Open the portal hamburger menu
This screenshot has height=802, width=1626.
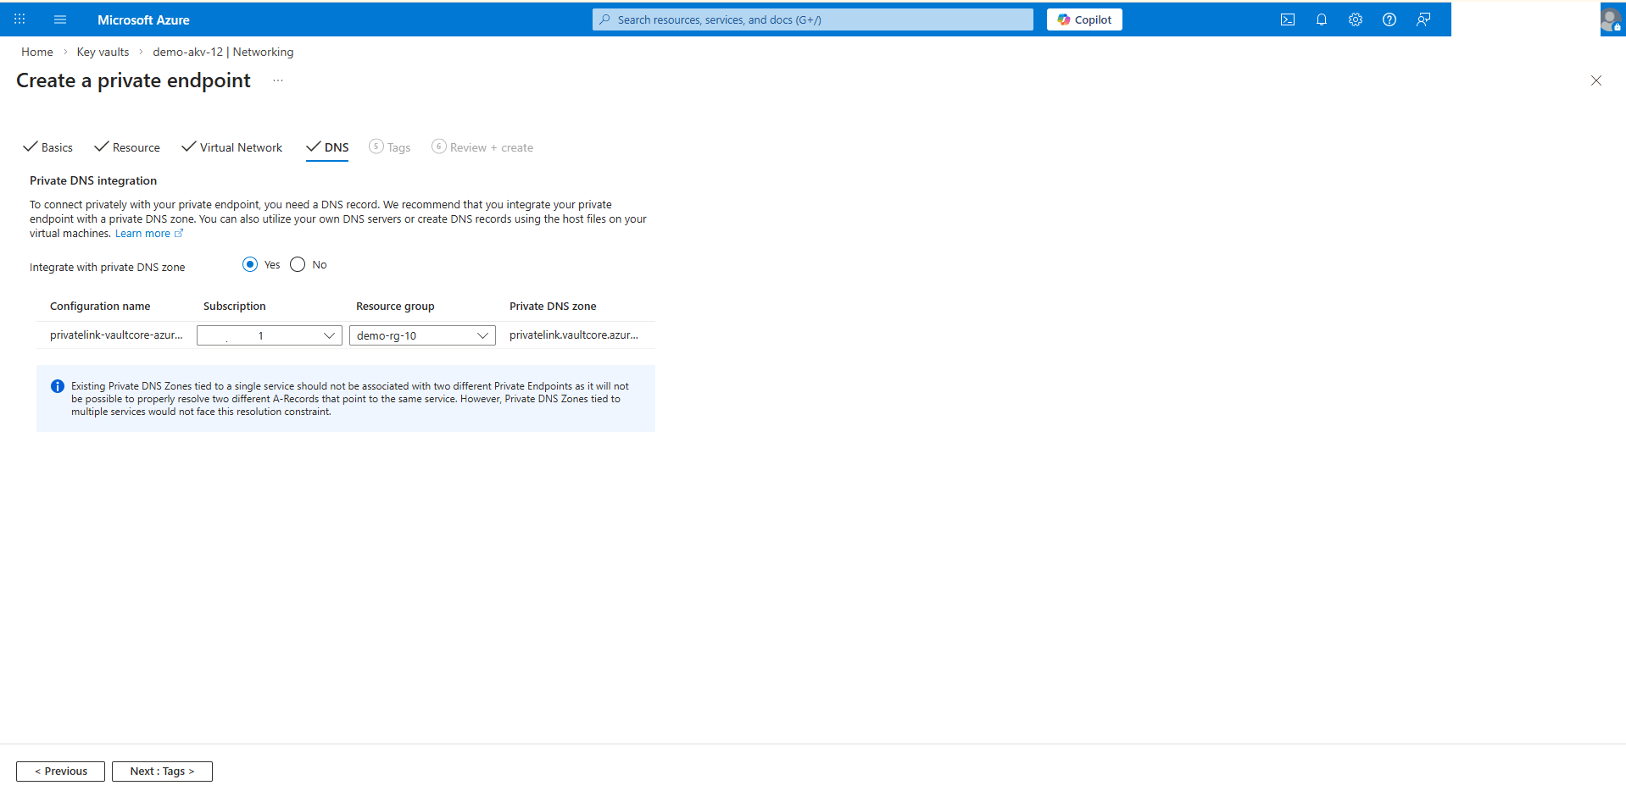(x=59, y=19)
